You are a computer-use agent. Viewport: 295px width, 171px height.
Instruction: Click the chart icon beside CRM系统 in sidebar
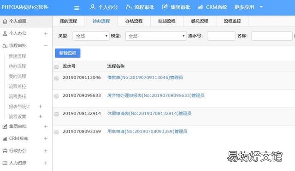click(x=5, y=139)
